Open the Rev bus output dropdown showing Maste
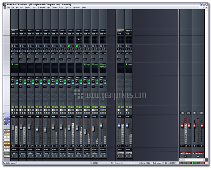Screen dimensions: 211x170 tap(129, 150)
